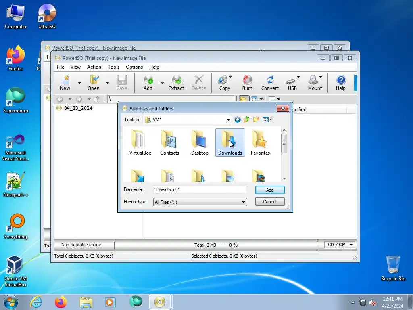Open Microsoft Visual Studio shortcut

(x=16, y=148)
